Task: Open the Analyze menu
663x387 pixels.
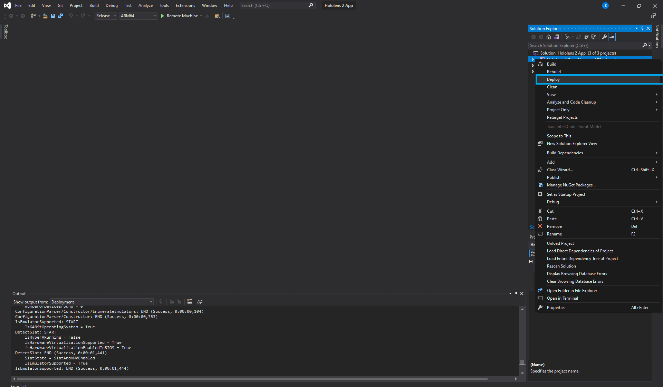Action: pyautogui.click(x=145, y=6)
